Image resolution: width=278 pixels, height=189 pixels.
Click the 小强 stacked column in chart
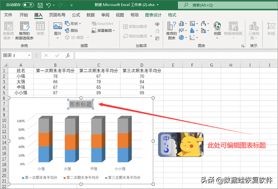(x=45, y=139)
